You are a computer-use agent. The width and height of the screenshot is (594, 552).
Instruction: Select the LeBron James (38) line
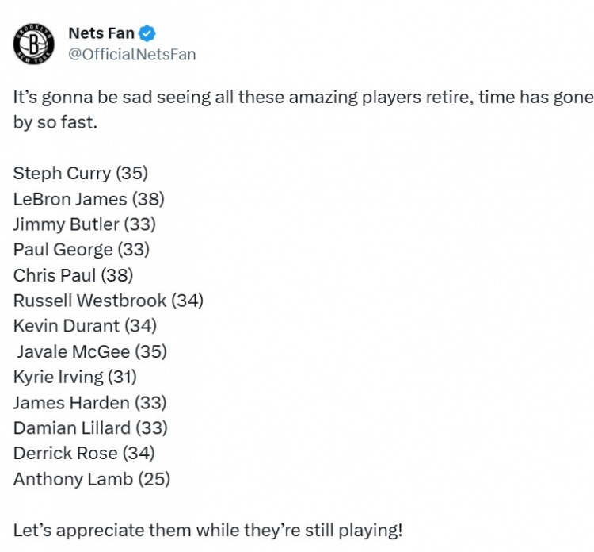[89, 199]
